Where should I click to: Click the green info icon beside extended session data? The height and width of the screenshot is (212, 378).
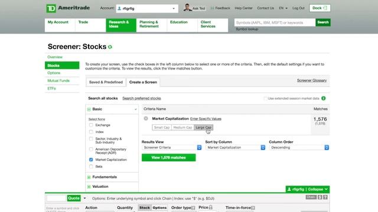click(324, 98)
